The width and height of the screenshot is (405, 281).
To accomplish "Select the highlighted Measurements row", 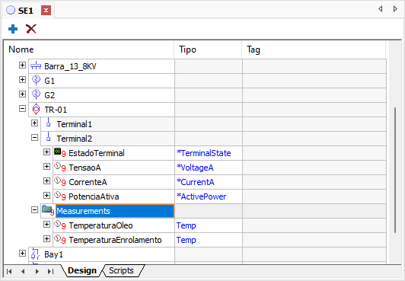I will [115, 211].
